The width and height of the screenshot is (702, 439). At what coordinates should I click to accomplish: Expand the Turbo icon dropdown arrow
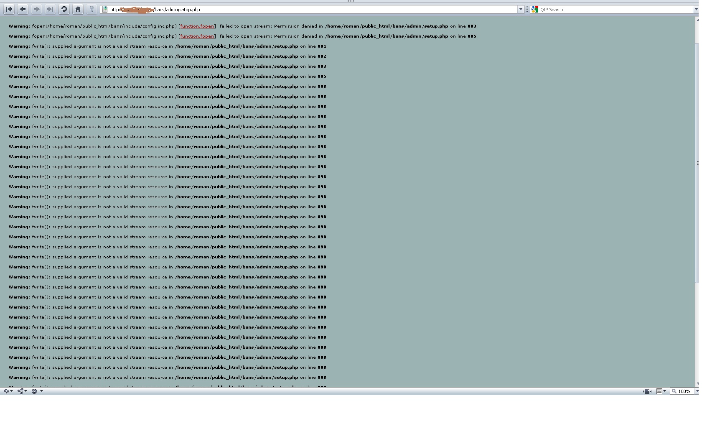pyautogui.click(x=41, y=391)
